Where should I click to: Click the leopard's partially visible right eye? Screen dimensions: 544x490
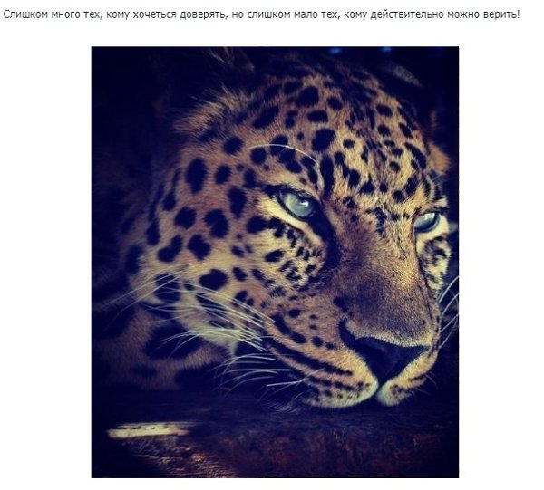(x=427, y=221)
